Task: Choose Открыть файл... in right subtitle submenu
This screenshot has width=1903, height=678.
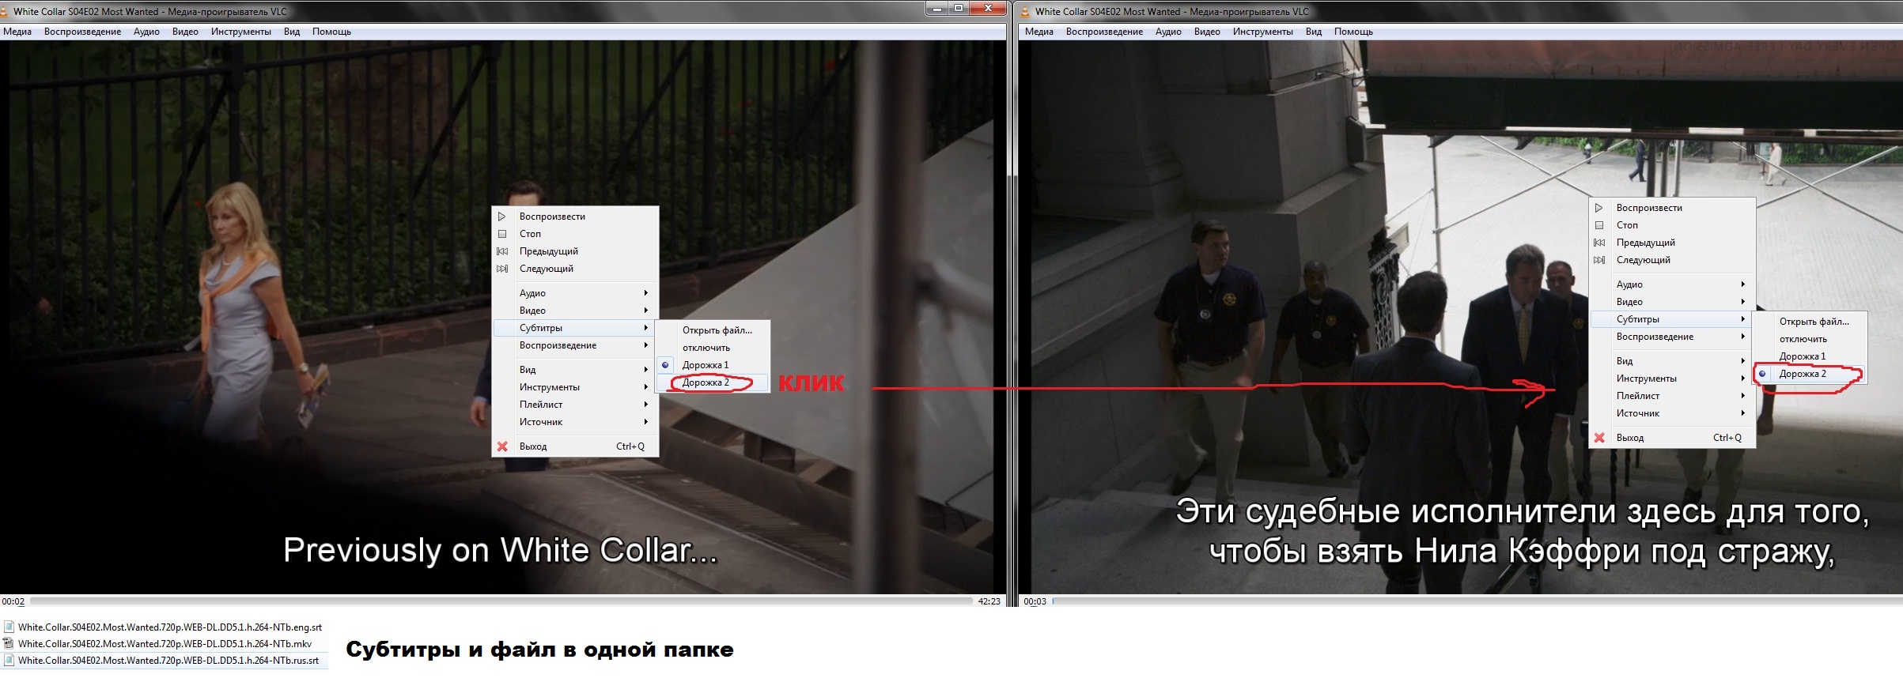Action: [1814, 322]
